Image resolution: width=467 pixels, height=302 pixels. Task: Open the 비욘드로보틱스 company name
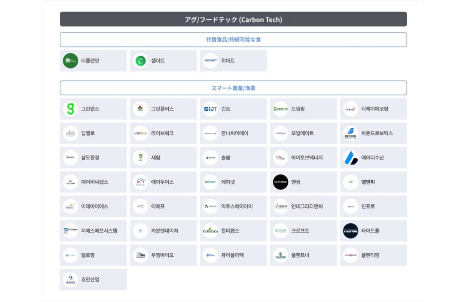(377, 133)
